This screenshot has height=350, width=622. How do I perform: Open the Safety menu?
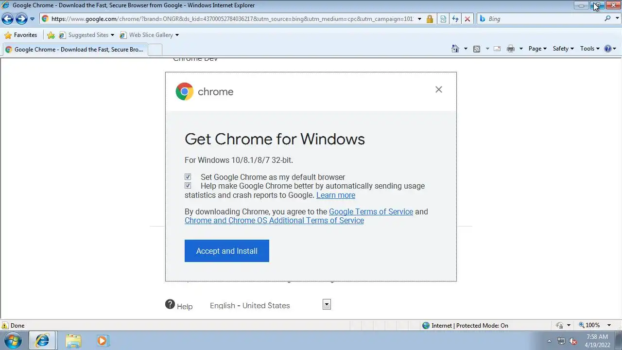[x=563, y=49]
